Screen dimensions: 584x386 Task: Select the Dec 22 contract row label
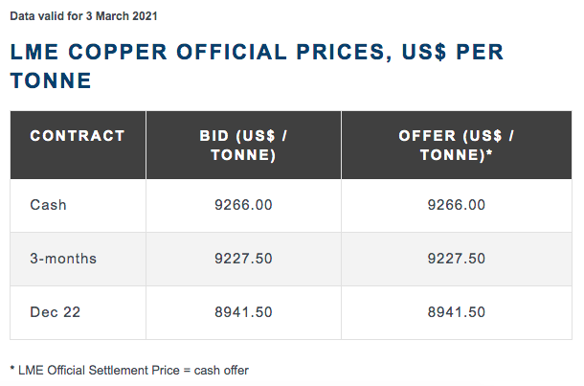[x=54, y=312]
